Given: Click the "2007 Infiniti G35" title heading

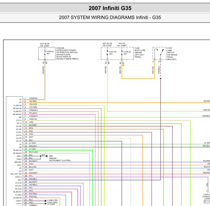Looking at the screenshot, I should (110, 8).
